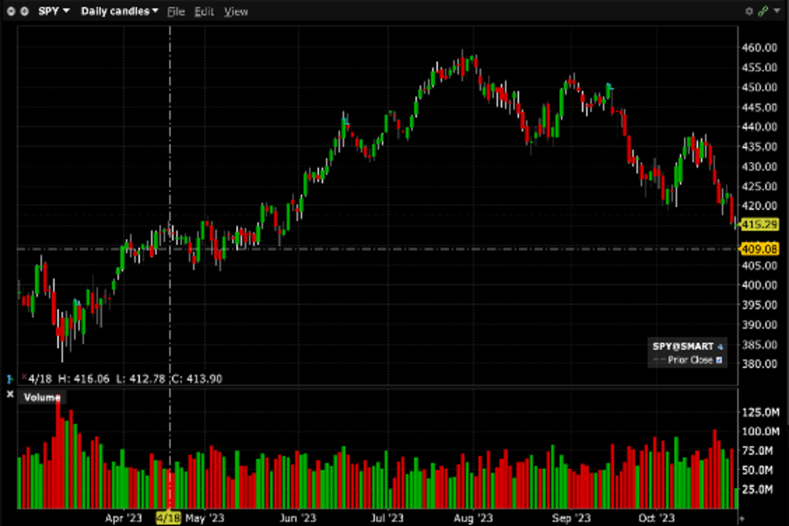Click the highlighted 4/18 date marker on time axis
This screenshot has width=789, height=526.
coord(168,518)
